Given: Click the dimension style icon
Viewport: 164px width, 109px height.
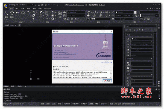Looking at the screenshot, I should click(x=65, y=16).
